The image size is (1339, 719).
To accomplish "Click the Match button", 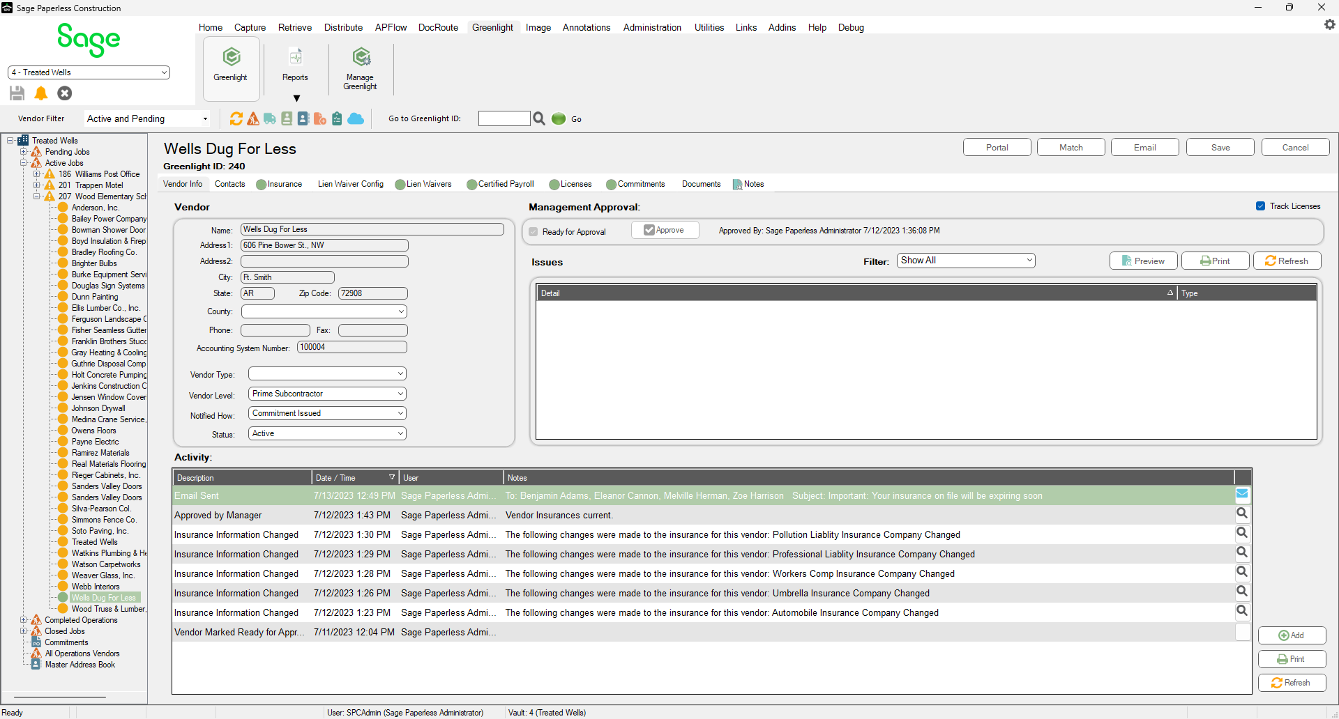I will click(1071, 147).
